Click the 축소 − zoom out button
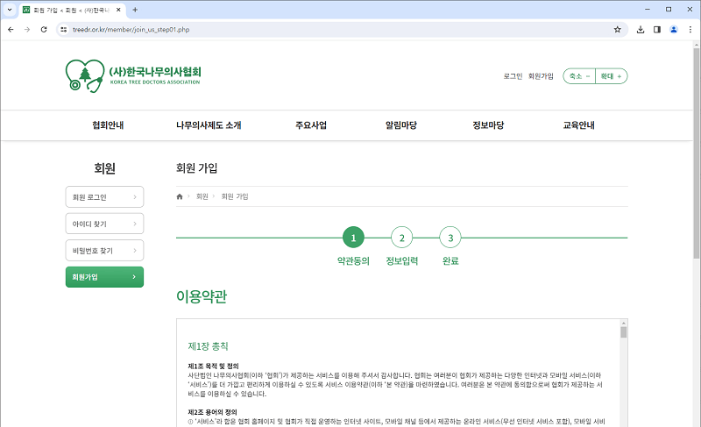Image resolution: width=701 pixels, height=427 pixels. pos(579,76)
